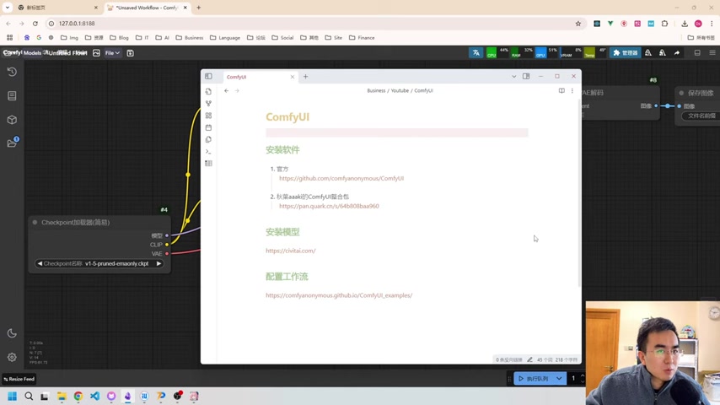Open the GitHub ComfyUI repository link
The height and width of the screenshot is (405, 720).
pos(341,178)
